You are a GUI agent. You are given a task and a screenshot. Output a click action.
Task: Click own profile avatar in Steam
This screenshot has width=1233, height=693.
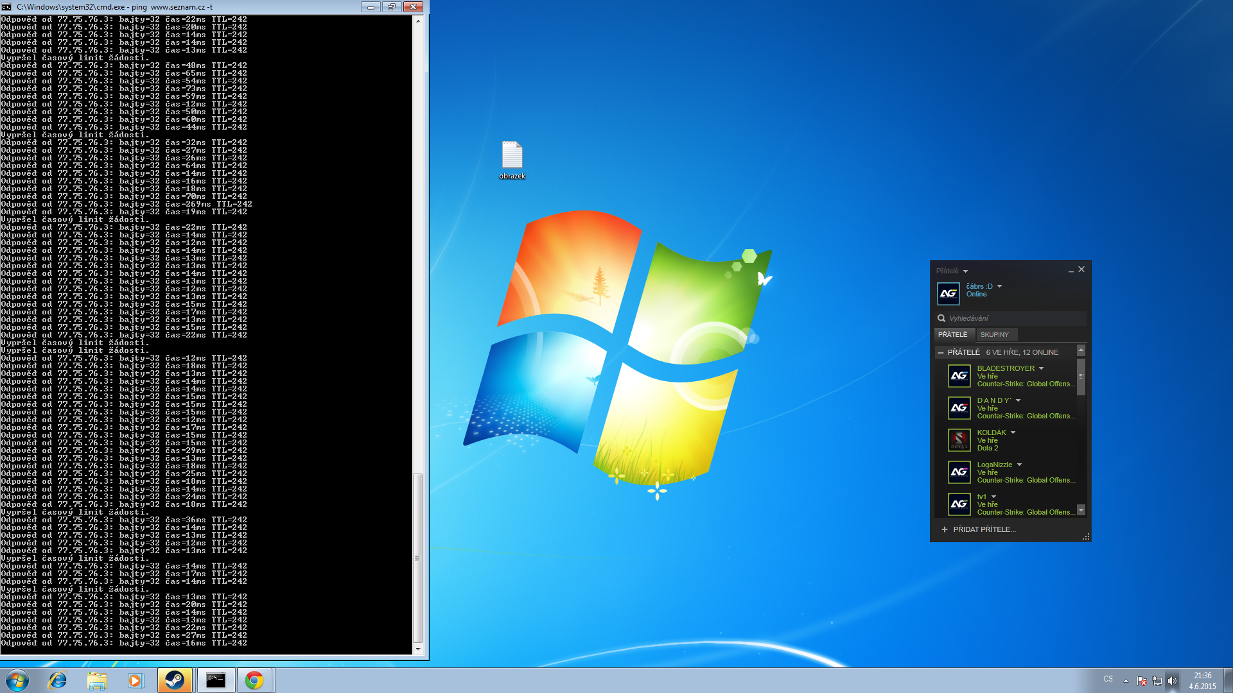point(949,294)
